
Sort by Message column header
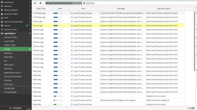[x=122, y=9]
